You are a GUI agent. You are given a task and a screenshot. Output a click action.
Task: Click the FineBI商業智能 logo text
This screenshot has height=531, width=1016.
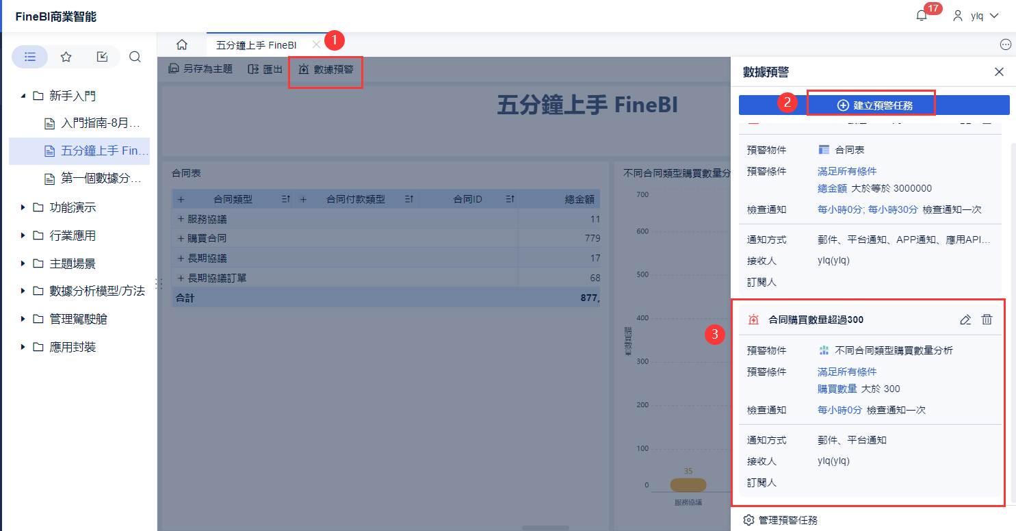pos(56,16)
